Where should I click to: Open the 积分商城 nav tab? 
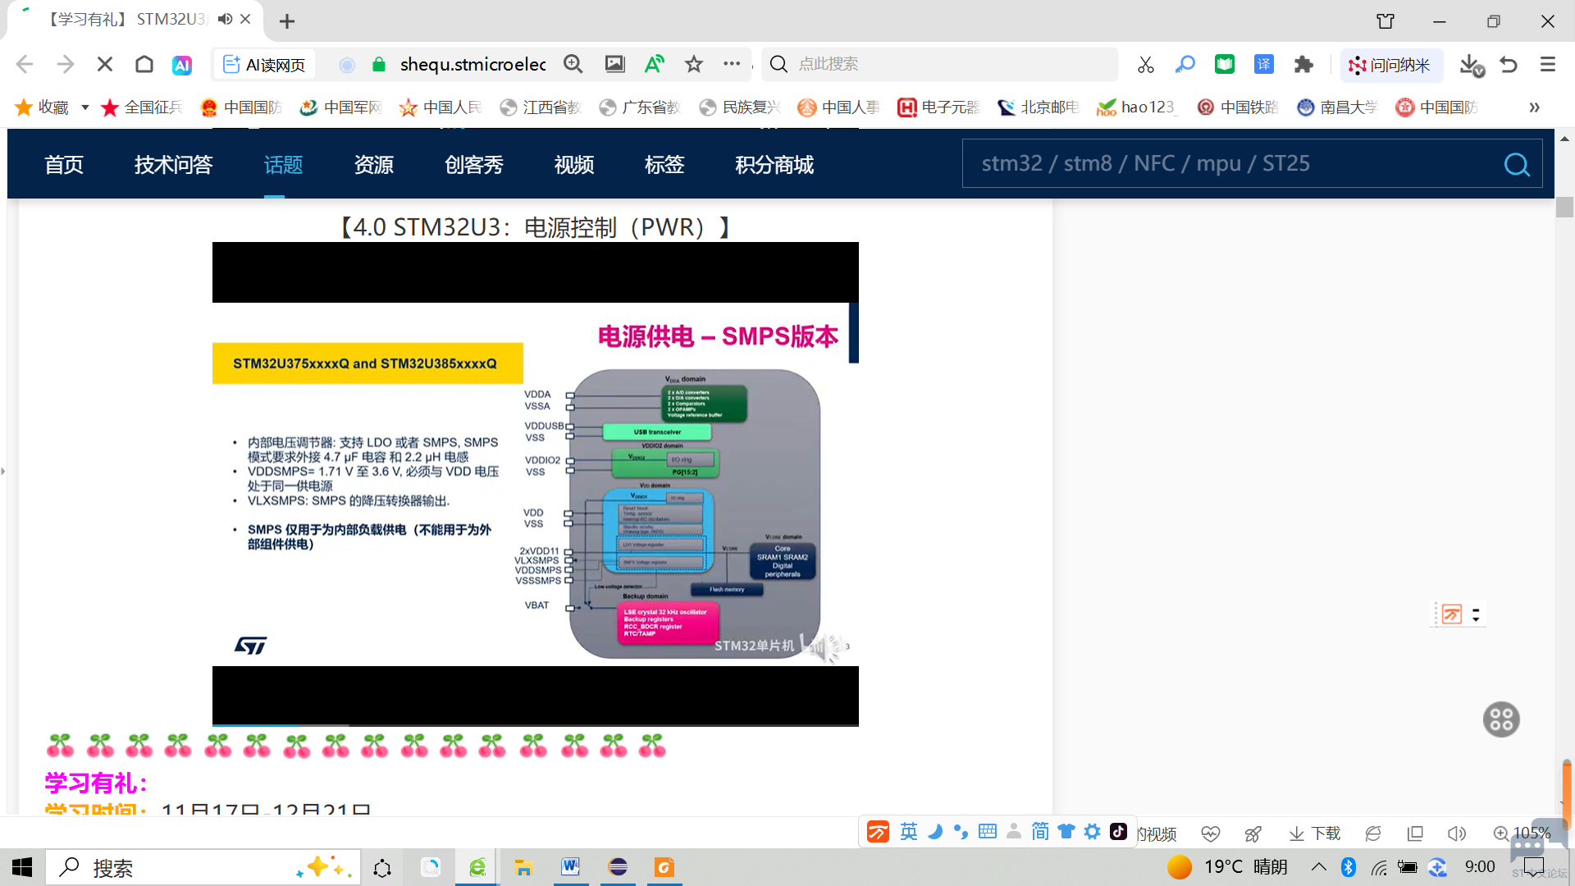pyautogui.click(x=774, y=165)
